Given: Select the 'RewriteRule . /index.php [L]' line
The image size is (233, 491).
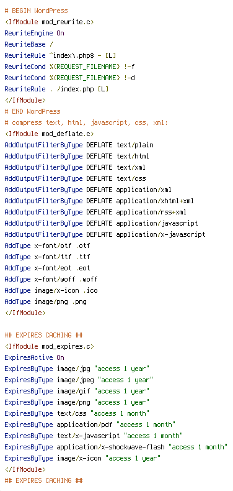Looking at the screenshot, I should pyautogui.click(x=56, y=89).
